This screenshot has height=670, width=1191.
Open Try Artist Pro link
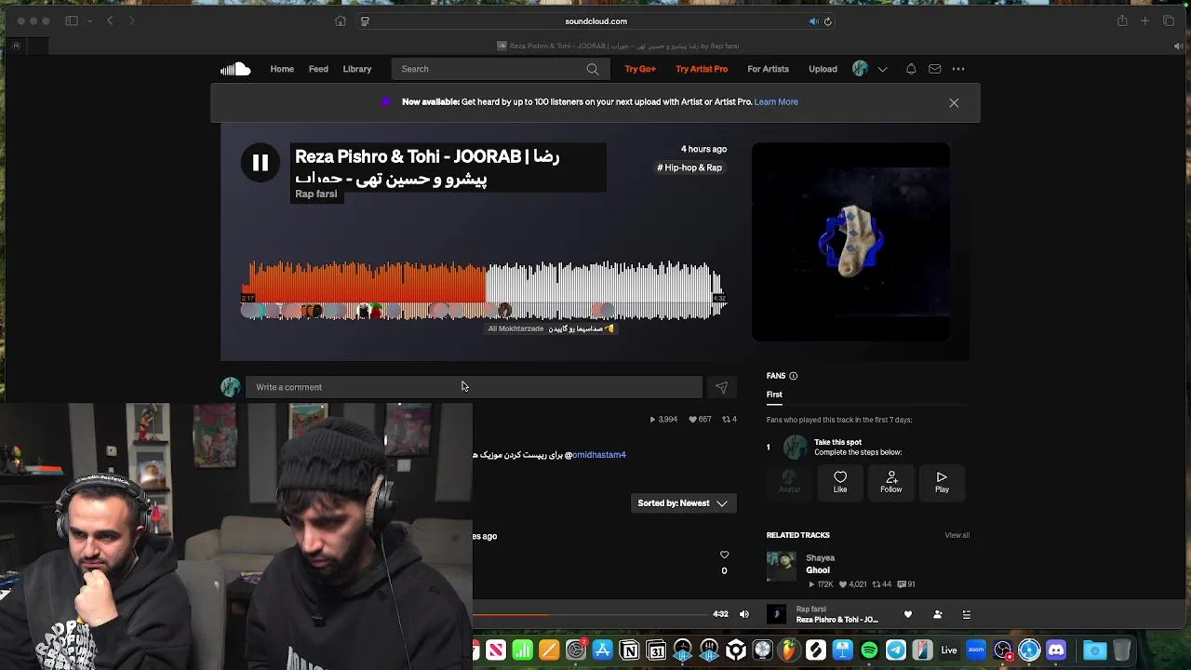(x=702, y=69)
